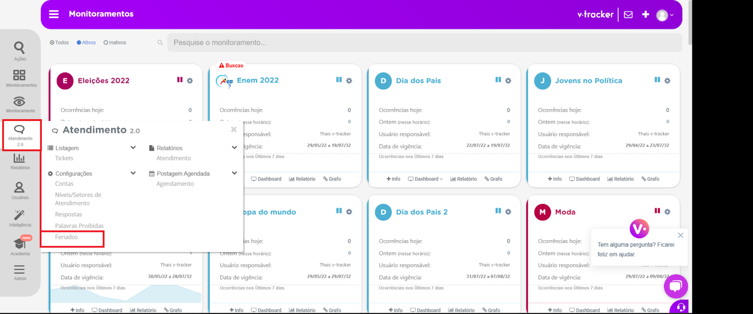The width and height of the screenshot is (753, 314).
Task: Select the Todos filter radio
Action: point(59,42)
